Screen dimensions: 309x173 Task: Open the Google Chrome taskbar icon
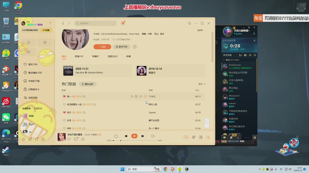pos(166,169)
